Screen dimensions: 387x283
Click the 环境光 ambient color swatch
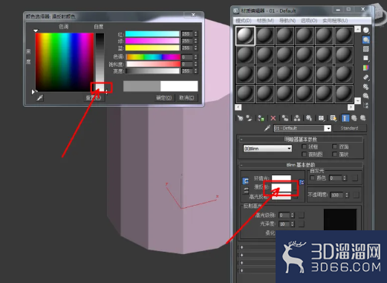point(282,178)
